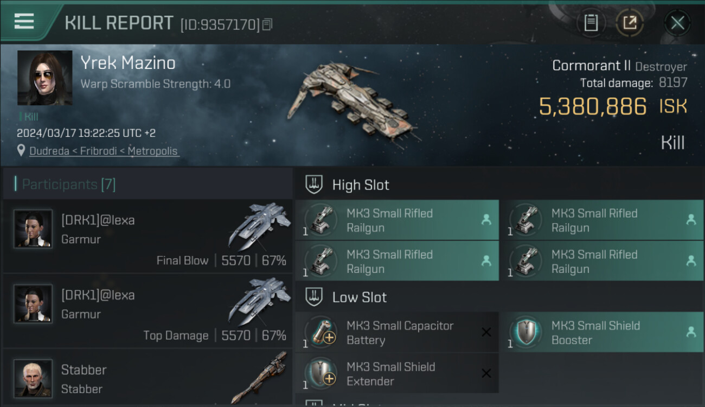Copy the kill report ID
705x407 pixels.
tap(267, 24)
